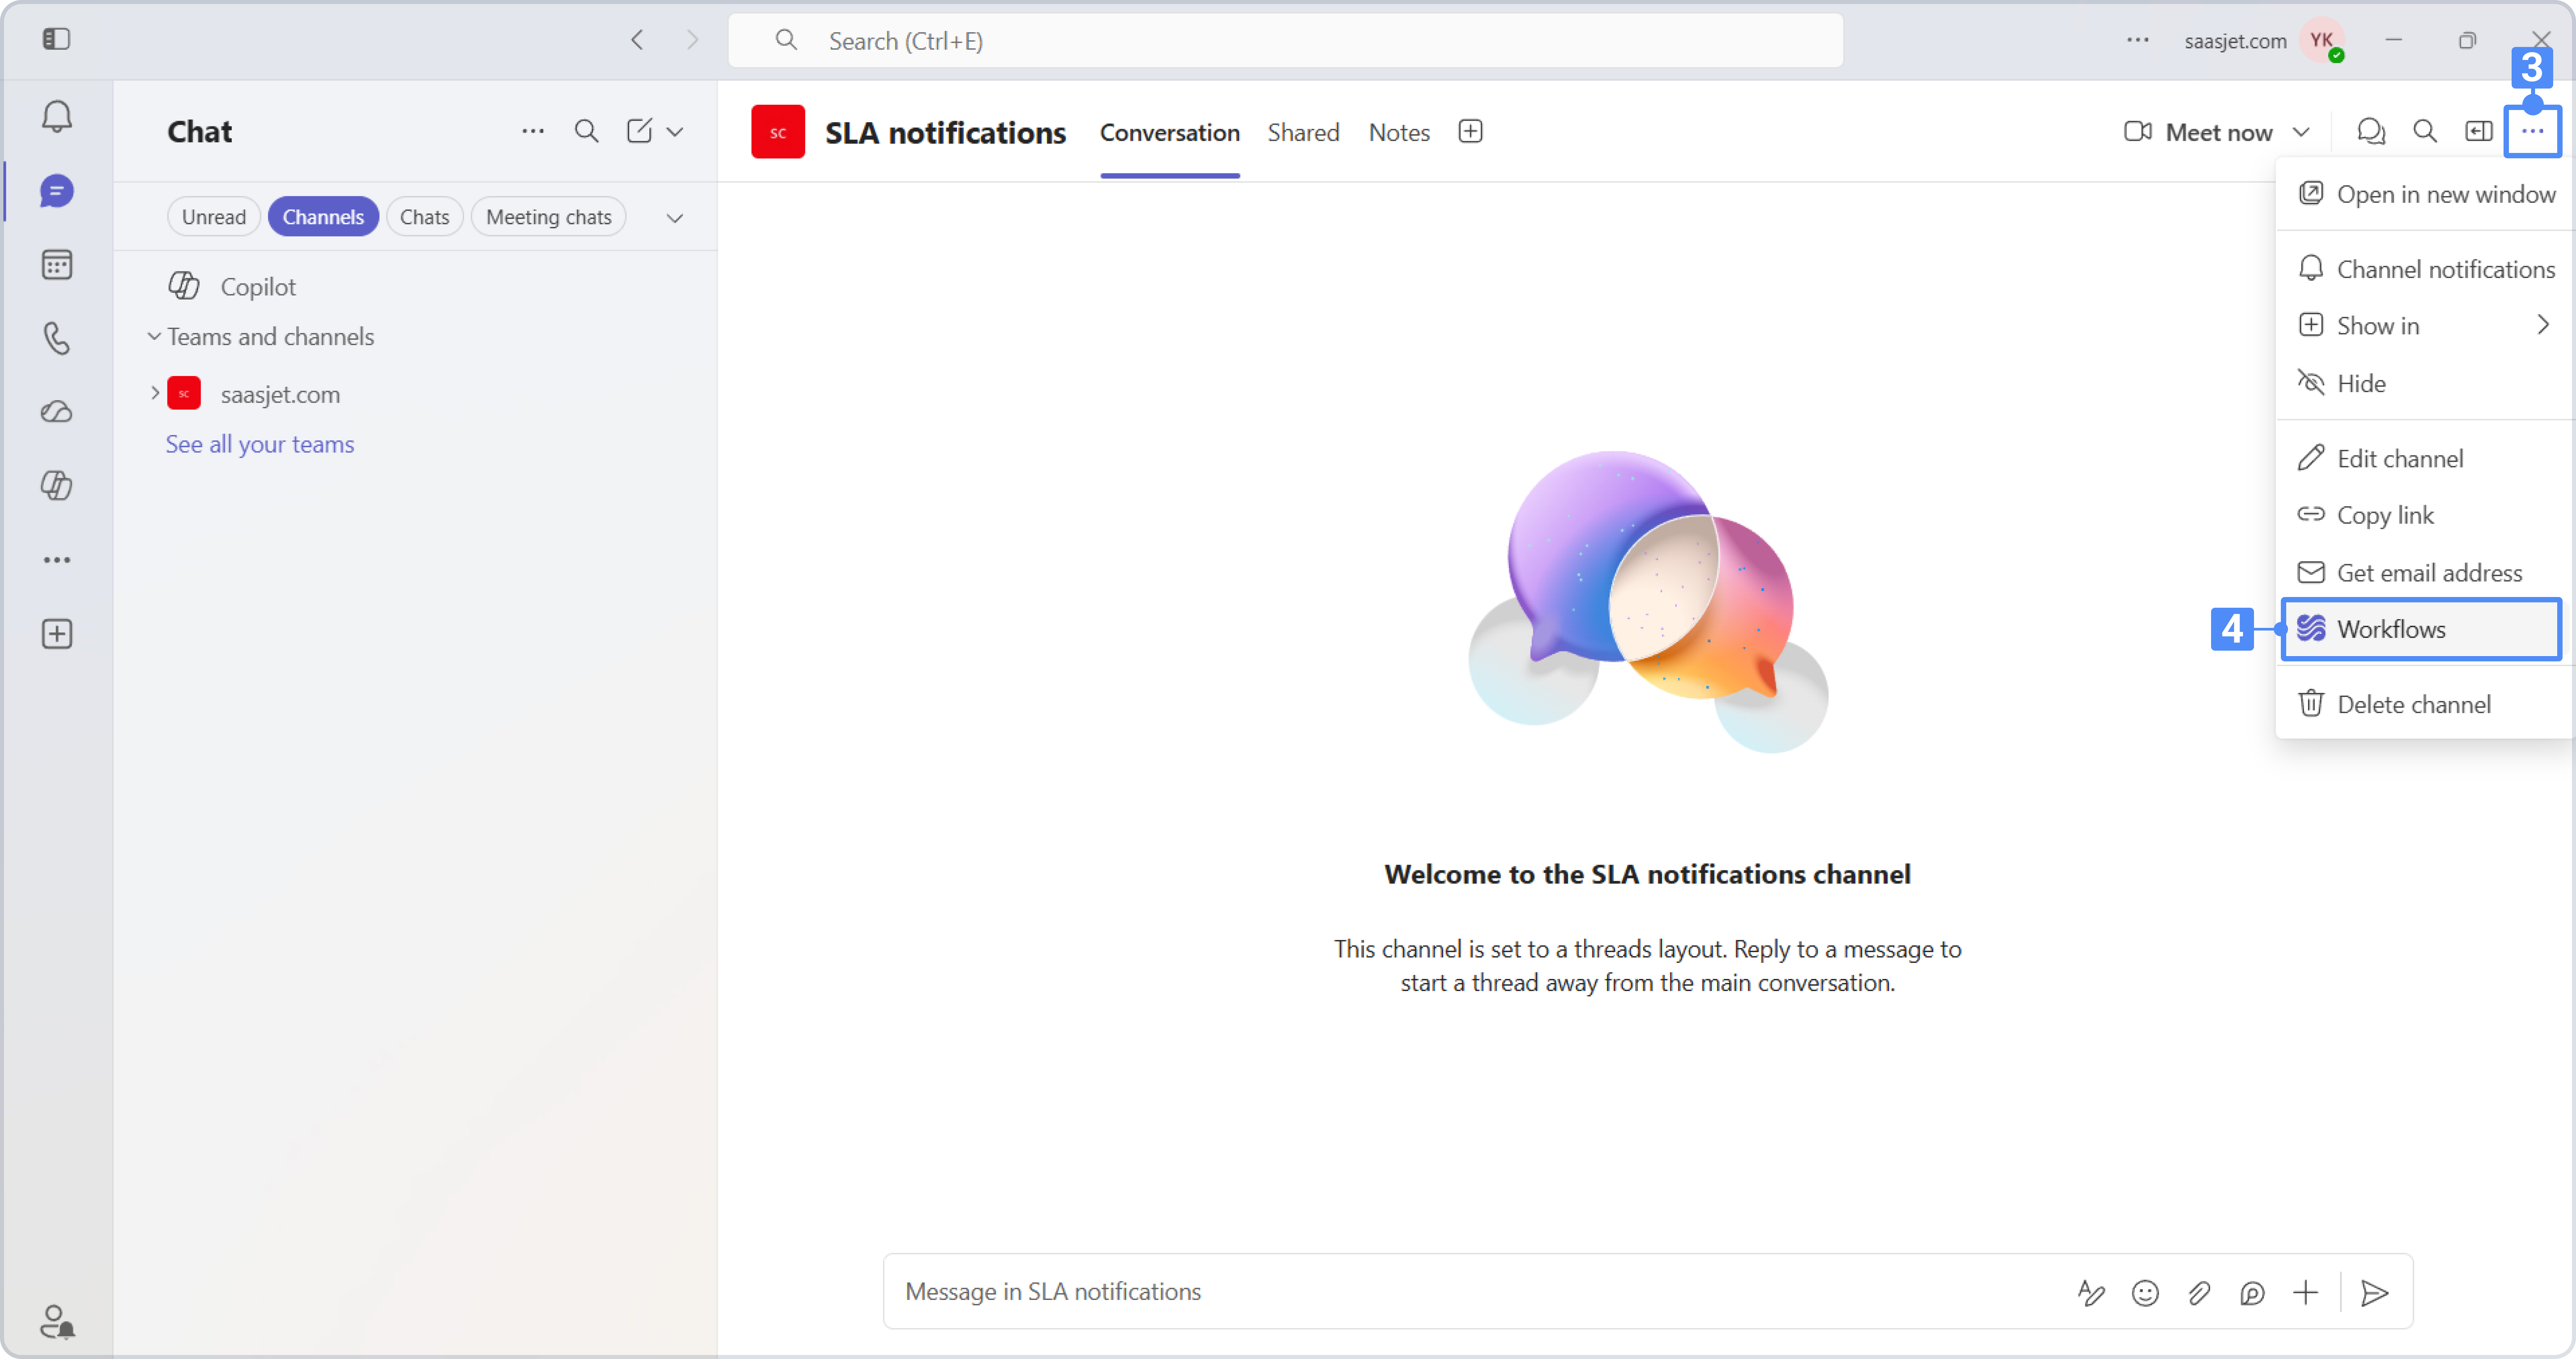Expand the saasjet.com team
This screenshot has height=1359, width=2576.
click(155, 393)
